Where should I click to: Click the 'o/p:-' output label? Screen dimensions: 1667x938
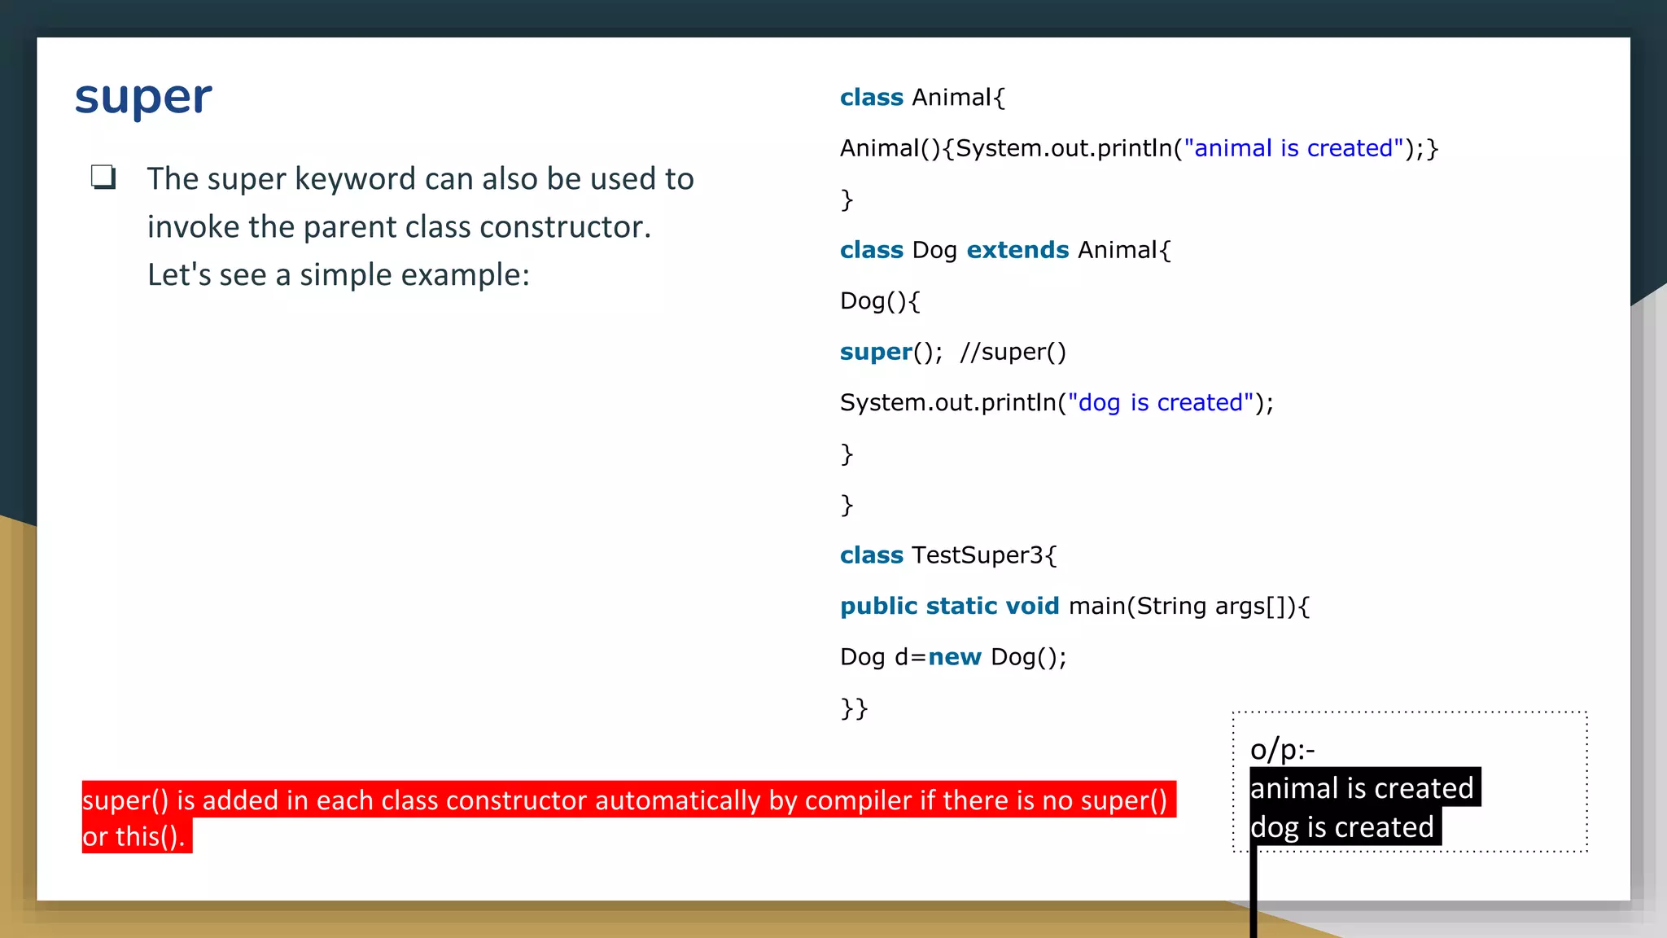coord(1282,749)
